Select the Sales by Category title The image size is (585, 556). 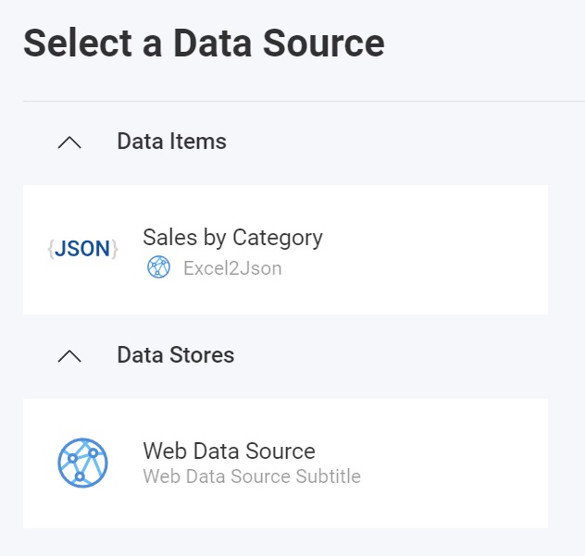[x=232, y=238]
